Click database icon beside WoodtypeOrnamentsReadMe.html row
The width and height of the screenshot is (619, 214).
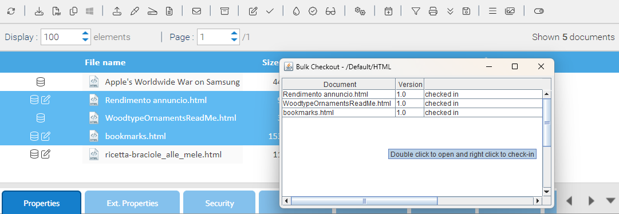point(40,118)
